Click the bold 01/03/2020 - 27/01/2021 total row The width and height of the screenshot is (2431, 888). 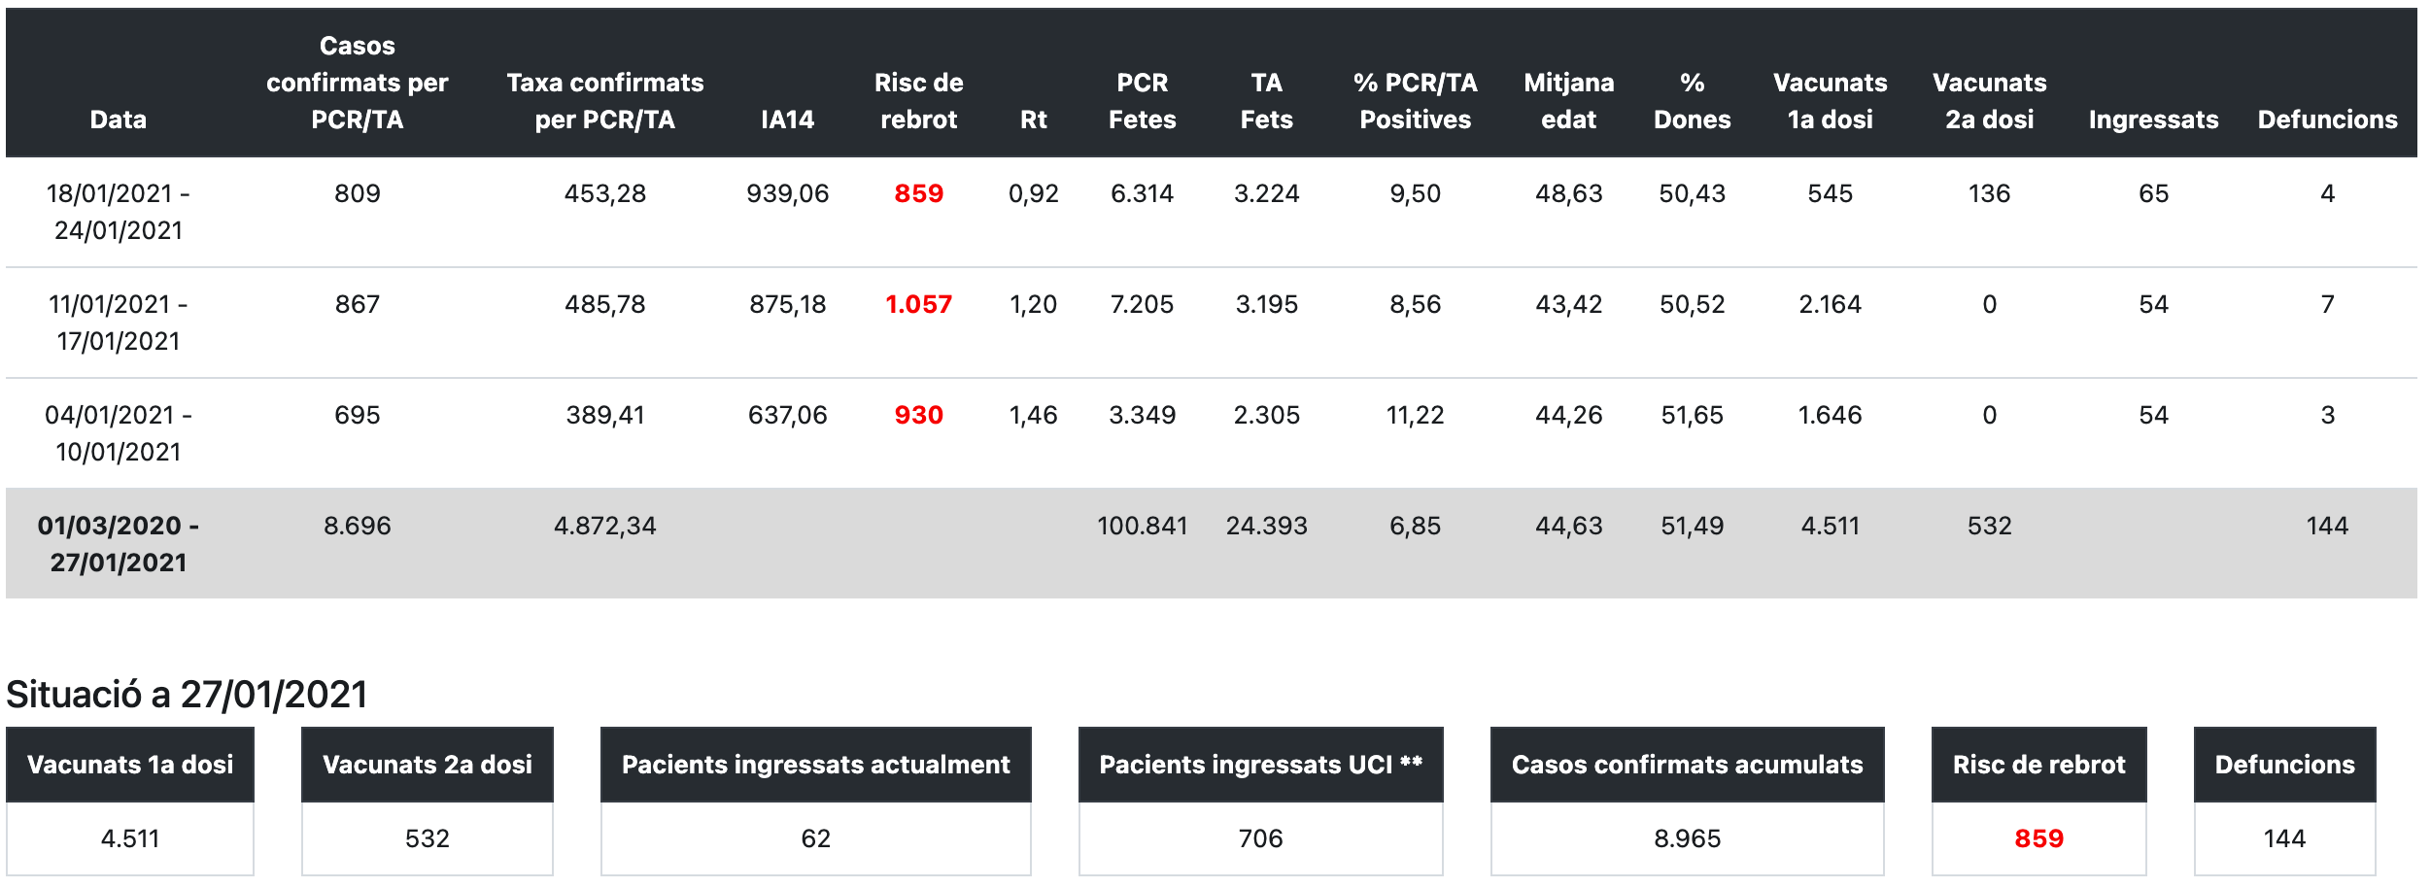(x=119, y=544)
